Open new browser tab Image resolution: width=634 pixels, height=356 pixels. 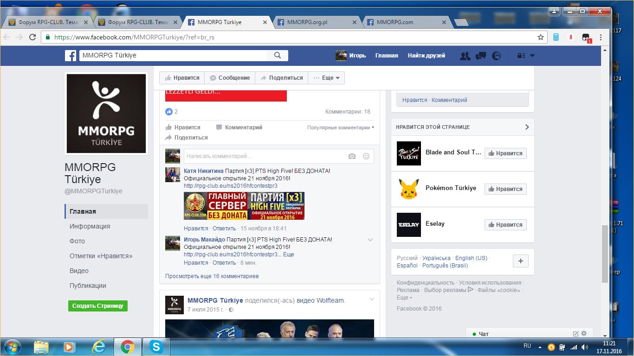(x=461, y=22)
